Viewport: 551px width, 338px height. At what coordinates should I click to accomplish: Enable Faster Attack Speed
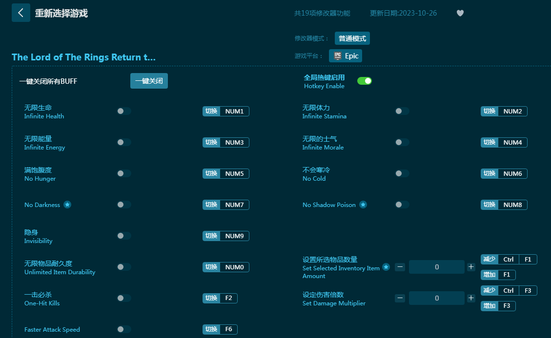tap(124, 329)
